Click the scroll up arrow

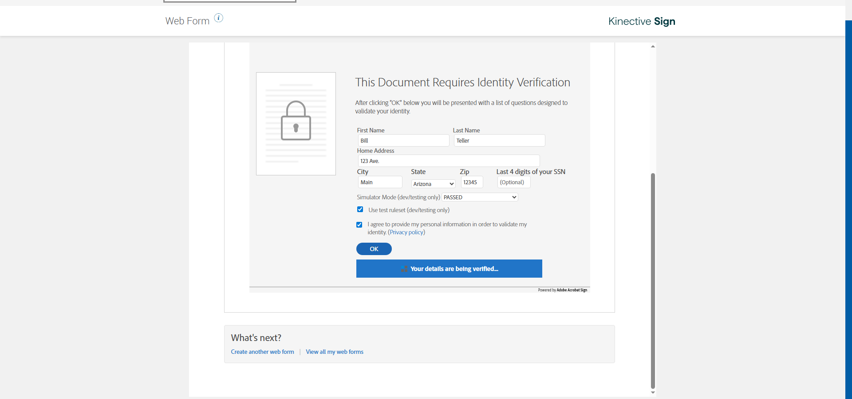(653, 46)
